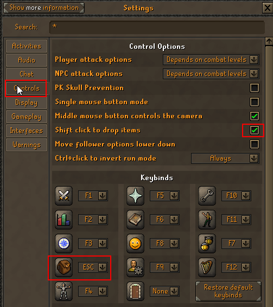
Task: Toggle Single mouse button mode checkbox
Action: (255, 102)
